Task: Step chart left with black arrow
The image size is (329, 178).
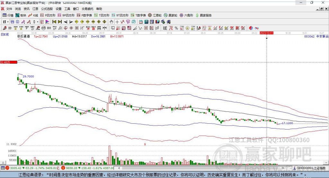Action: point(66,22)
